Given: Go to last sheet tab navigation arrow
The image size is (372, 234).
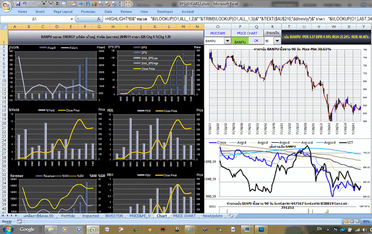Looking at the screenshot, I should click(16, 216).
